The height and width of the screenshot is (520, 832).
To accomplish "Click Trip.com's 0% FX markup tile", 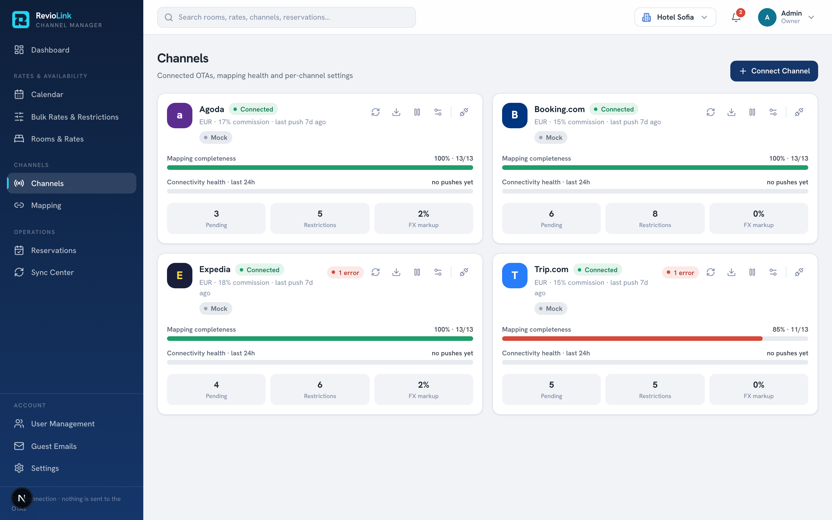I will pos(759,389).
